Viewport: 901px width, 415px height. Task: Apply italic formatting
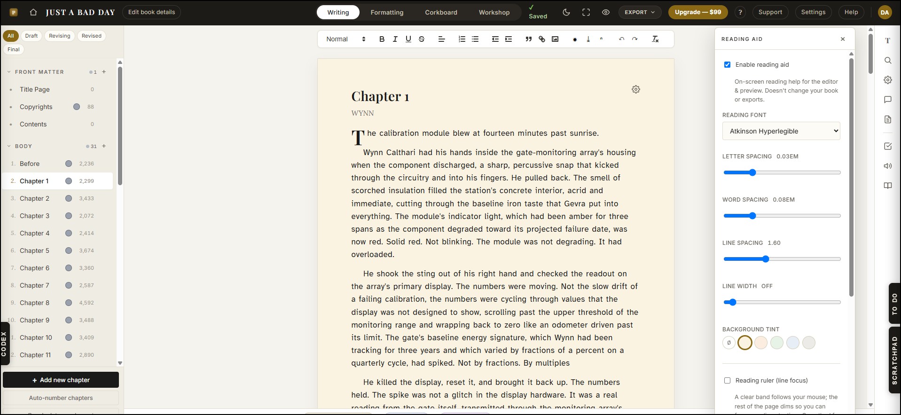(395, 39)
